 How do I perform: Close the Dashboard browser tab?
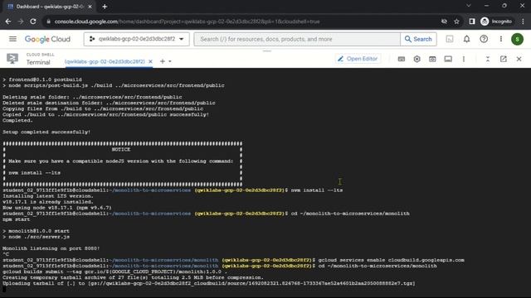pyautogui.click(x=90, y=7)
